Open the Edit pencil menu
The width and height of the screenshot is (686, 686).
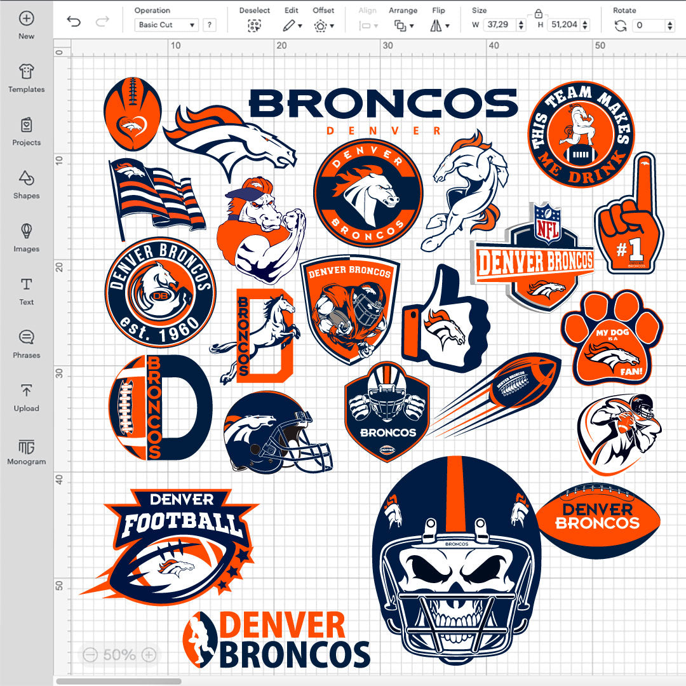pyautogui.click(x=292, y=25)
